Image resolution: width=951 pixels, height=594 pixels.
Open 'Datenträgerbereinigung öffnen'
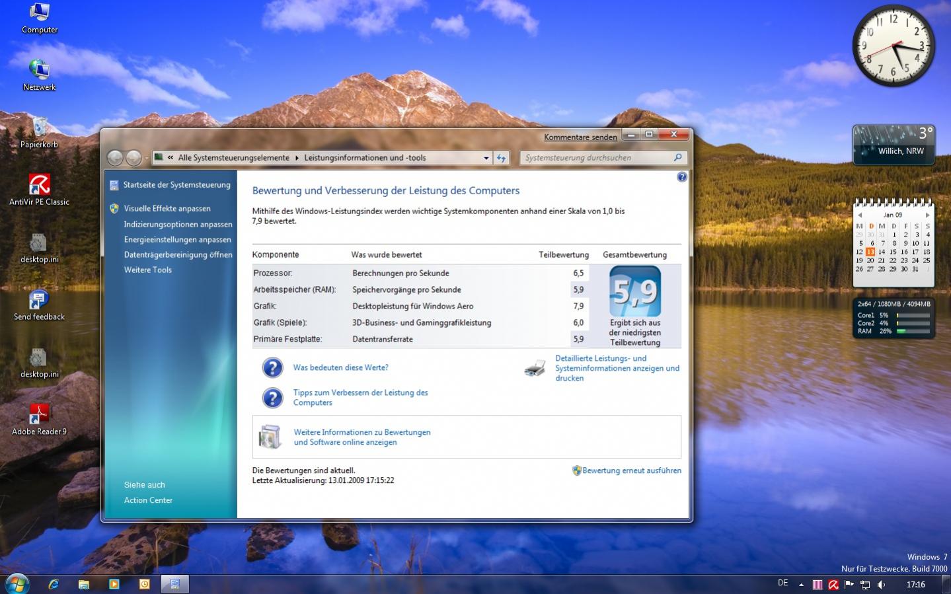point(178,254)
